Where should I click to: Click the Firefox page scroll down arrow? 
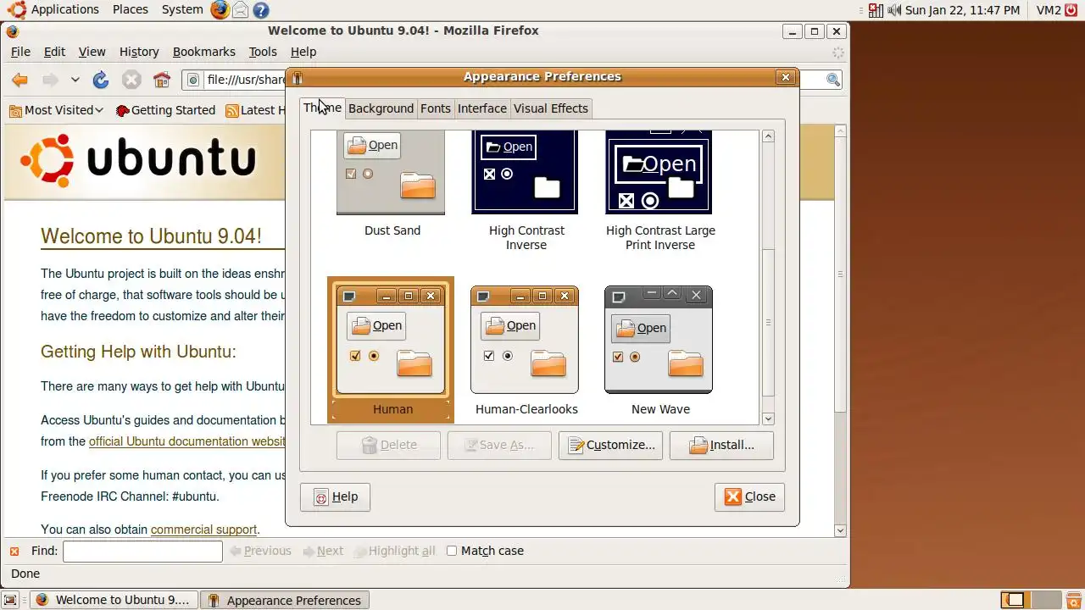(x=841, y=531)
